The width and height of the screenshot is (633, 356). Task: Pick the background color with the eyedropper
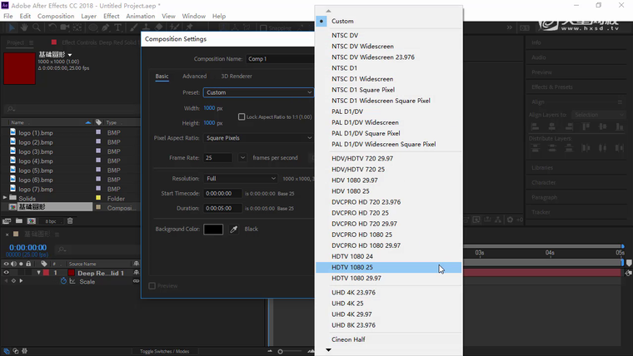coord(234,229)
